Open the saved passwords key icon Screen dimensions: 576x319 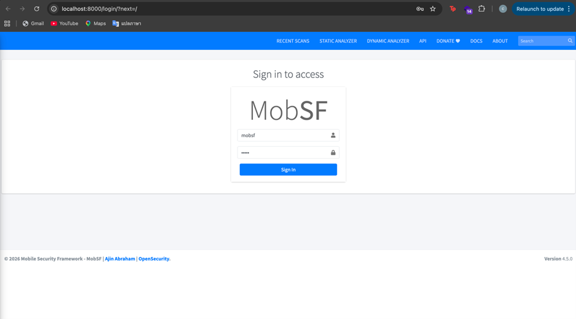point(420,9)
